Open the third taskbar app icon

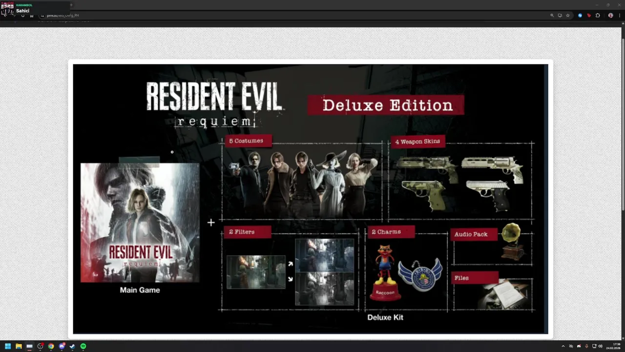tap(29, 346)
